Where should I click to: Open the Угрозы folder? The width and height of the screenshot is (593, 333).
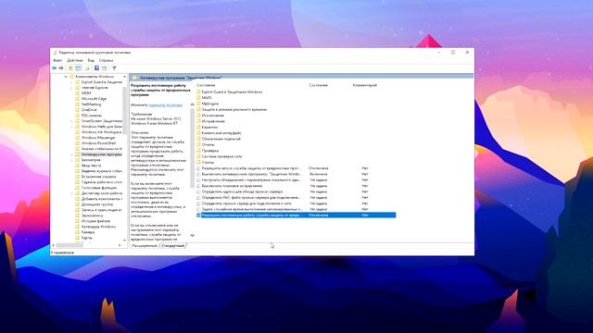click(206, 163)
